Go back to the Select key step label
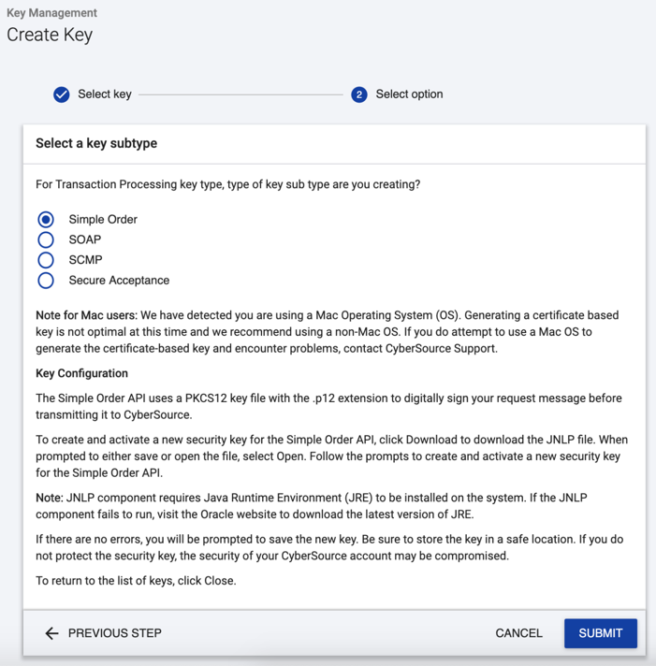656x666 pixels. click(x=104, y=94)
